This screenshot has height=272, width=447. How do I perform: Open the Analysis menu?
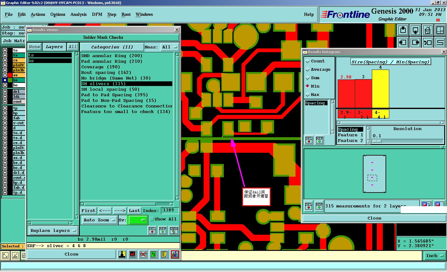(79, 15)
